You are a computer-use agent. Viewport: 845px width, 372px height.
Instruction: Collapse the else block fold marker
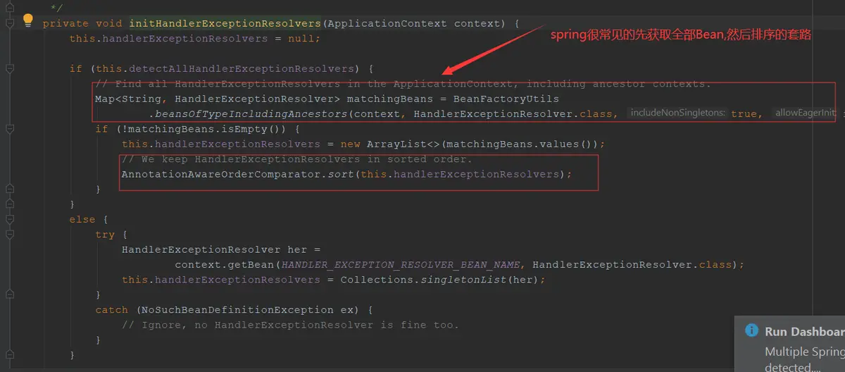pyautogui.click(x=9, y=219)
